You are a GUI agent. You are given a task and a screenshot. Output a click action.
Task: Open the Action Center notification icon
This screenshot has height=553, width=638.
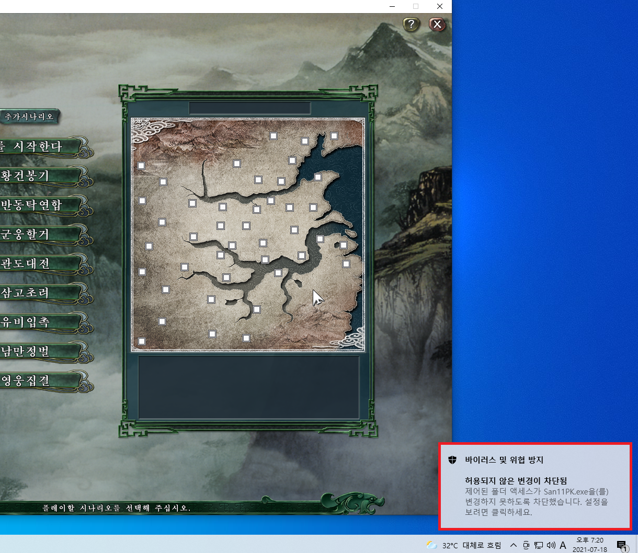point(622,546)
